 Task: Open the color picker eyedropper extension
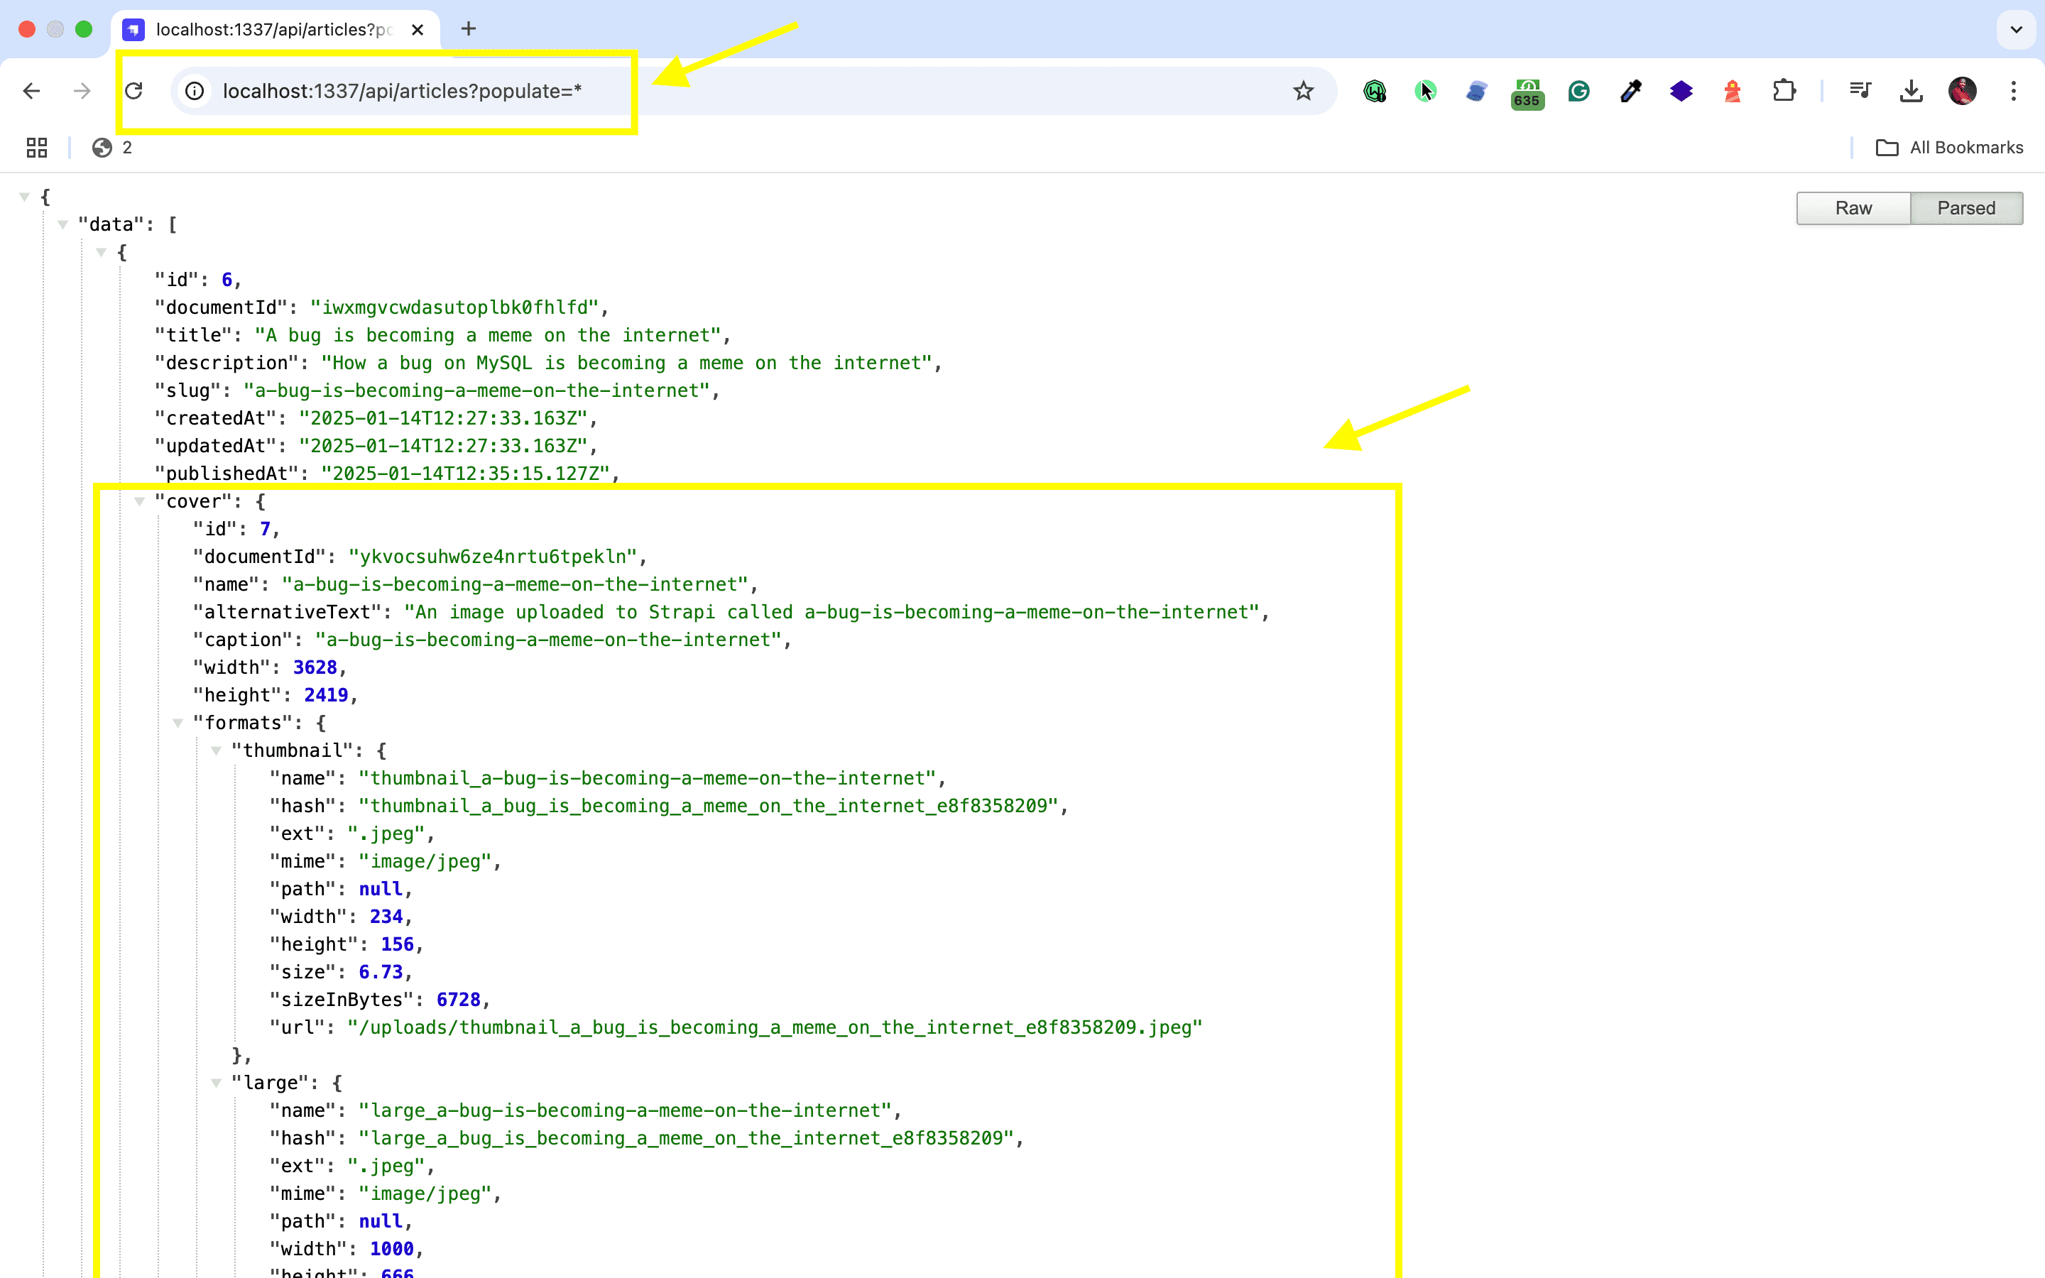point(1630,90)
